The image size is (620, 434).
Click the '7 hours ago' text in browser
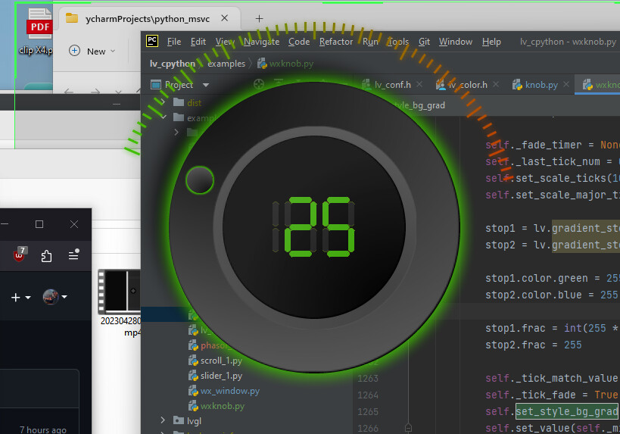click(x=43, y=429)
